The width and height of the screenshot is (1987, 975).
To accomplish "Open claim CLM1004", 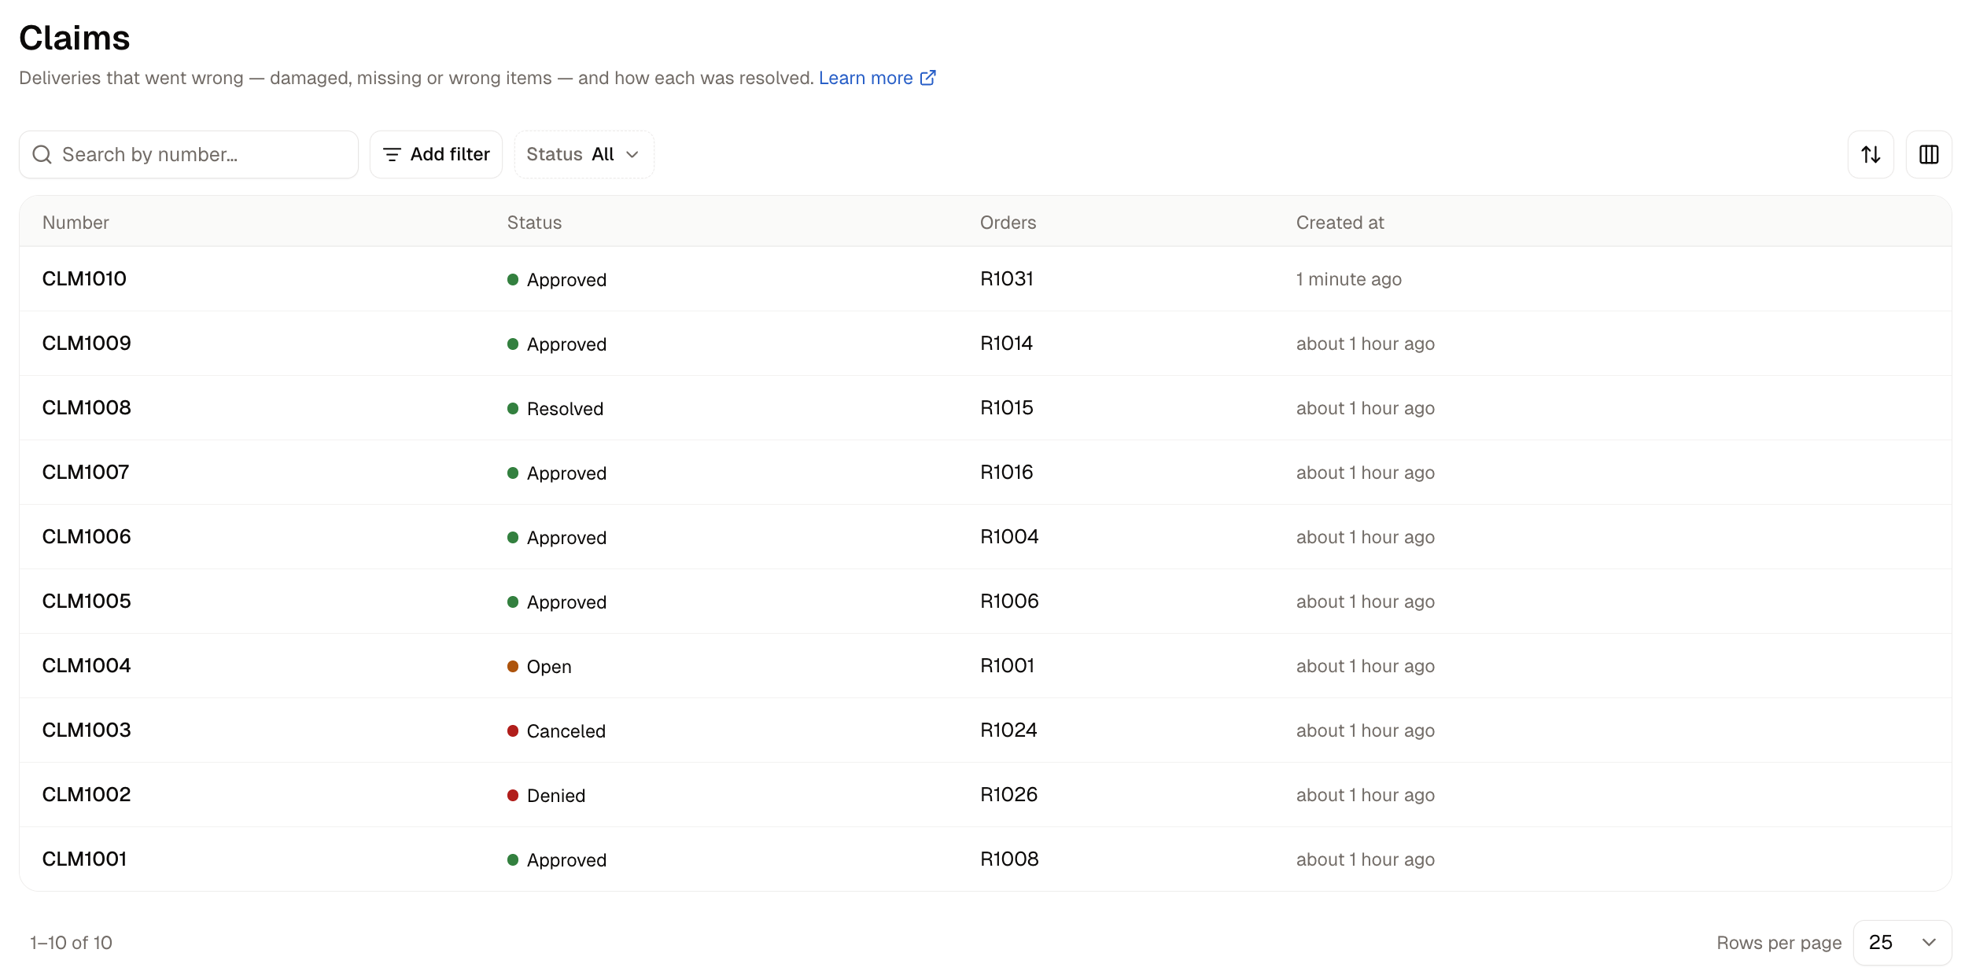I will [87, 666].
